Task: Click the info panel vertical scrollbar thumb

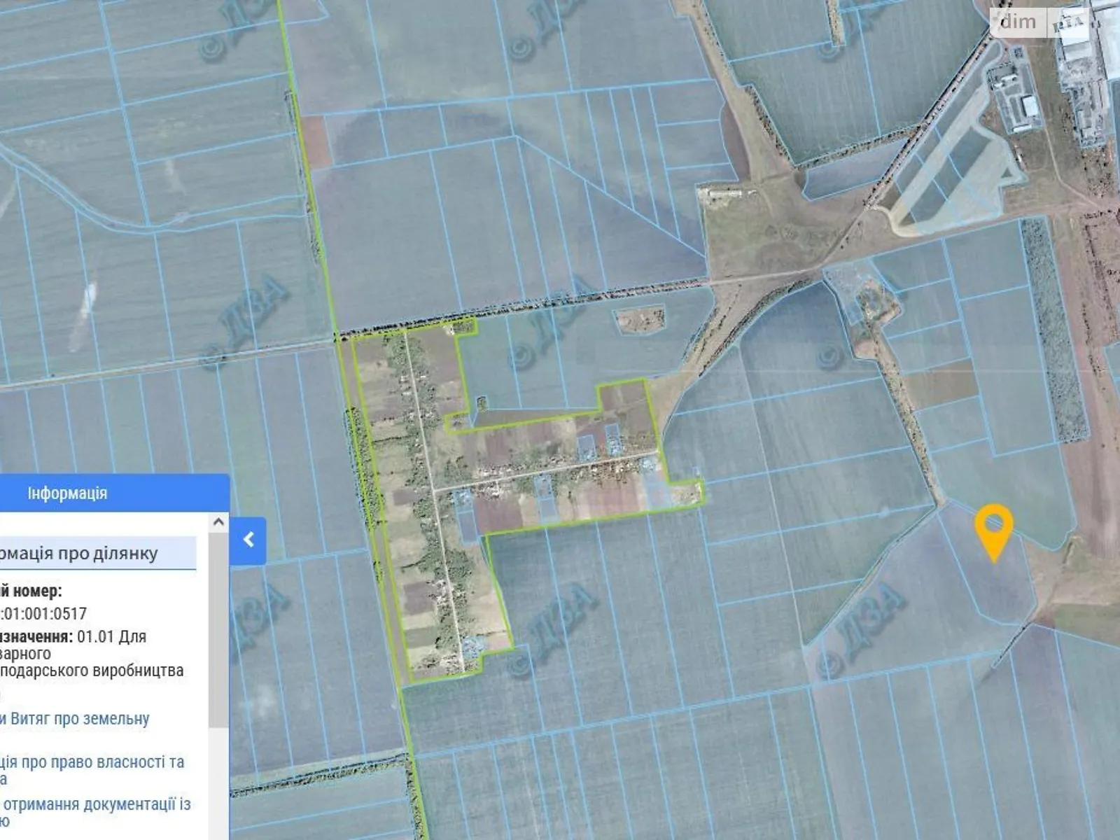Action: [x=218, y=630]
